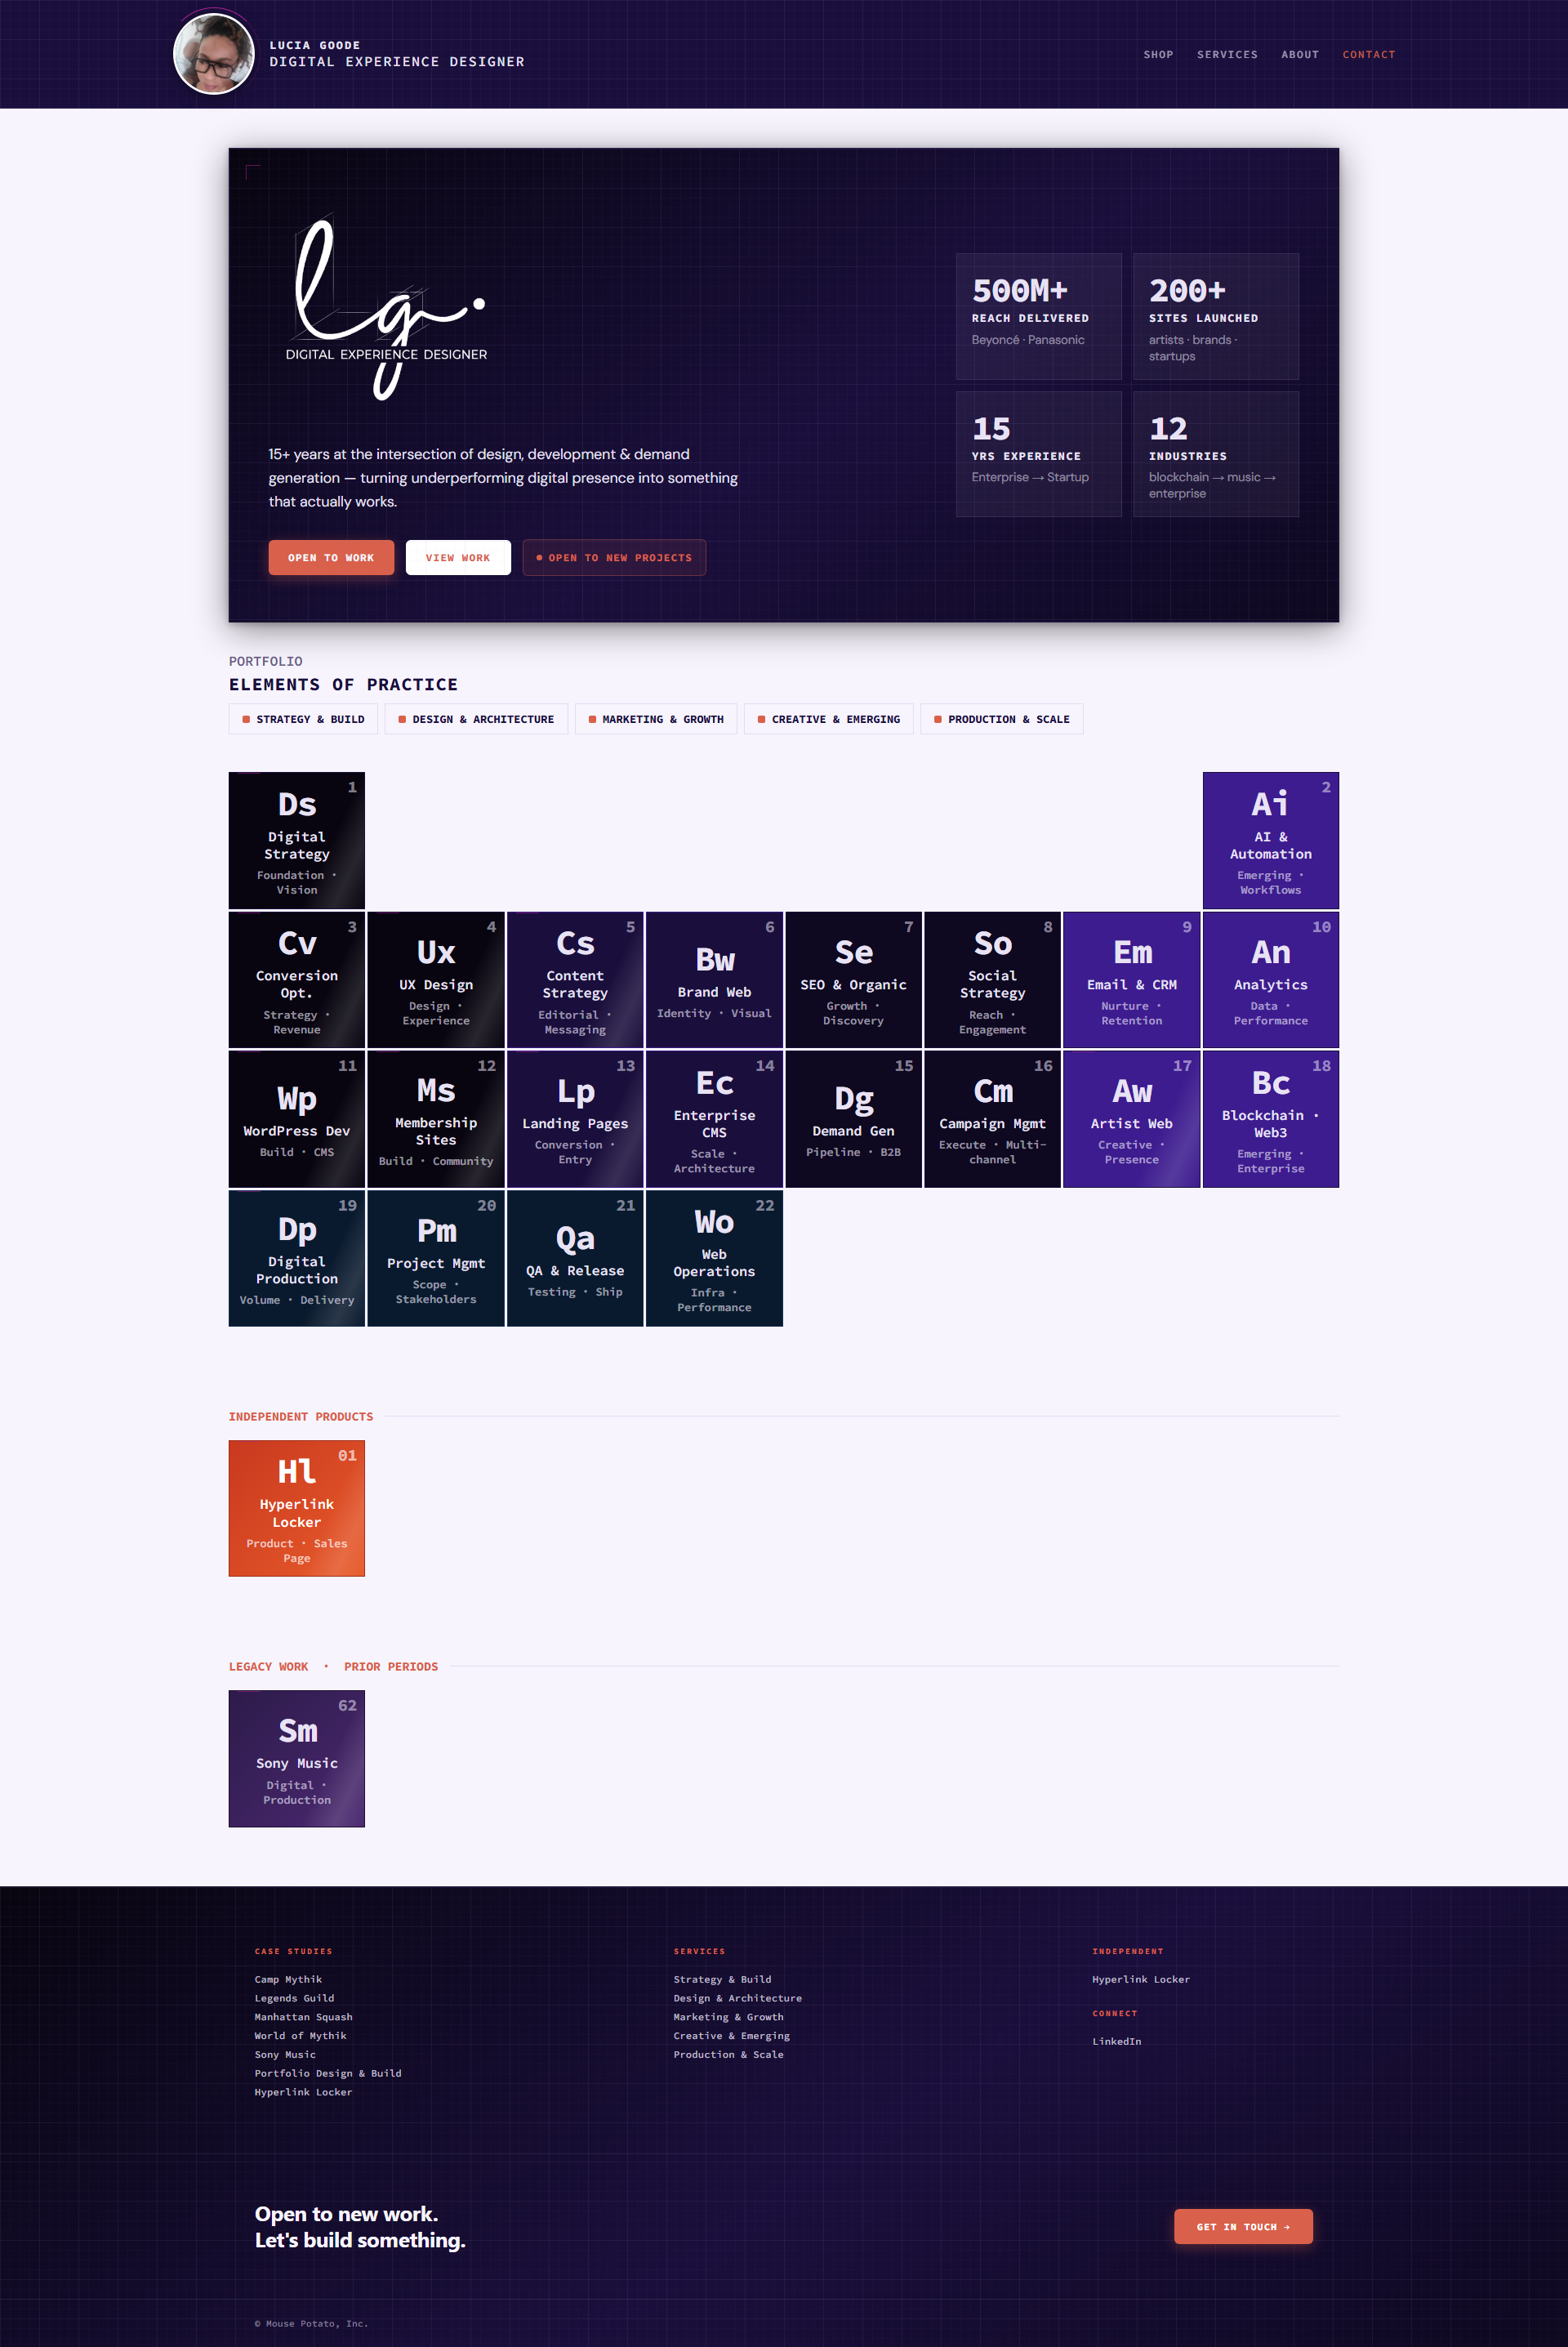Open the Cs Content Strategy element tile
Screen dimensions: 1568x2347
coord(575,980)
